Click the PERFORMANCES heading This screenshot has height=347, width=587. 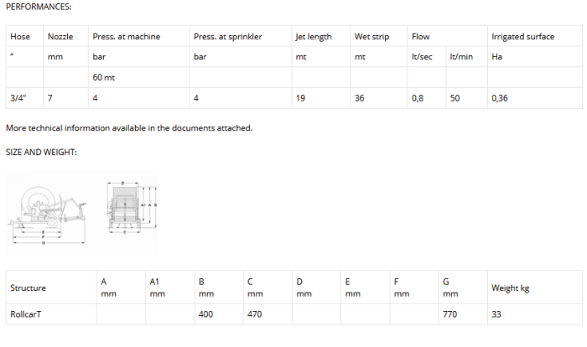(39, 7)
